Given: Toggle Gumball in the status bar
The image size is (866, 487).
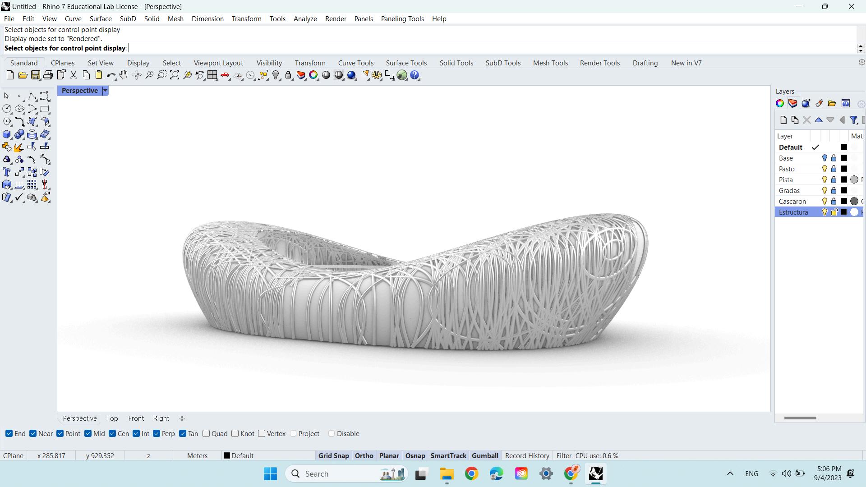Looking at the screenshot, I should pos(485,455).
